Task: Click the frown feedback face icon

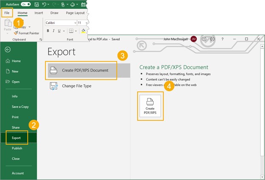Action: (x=212, y=39)
